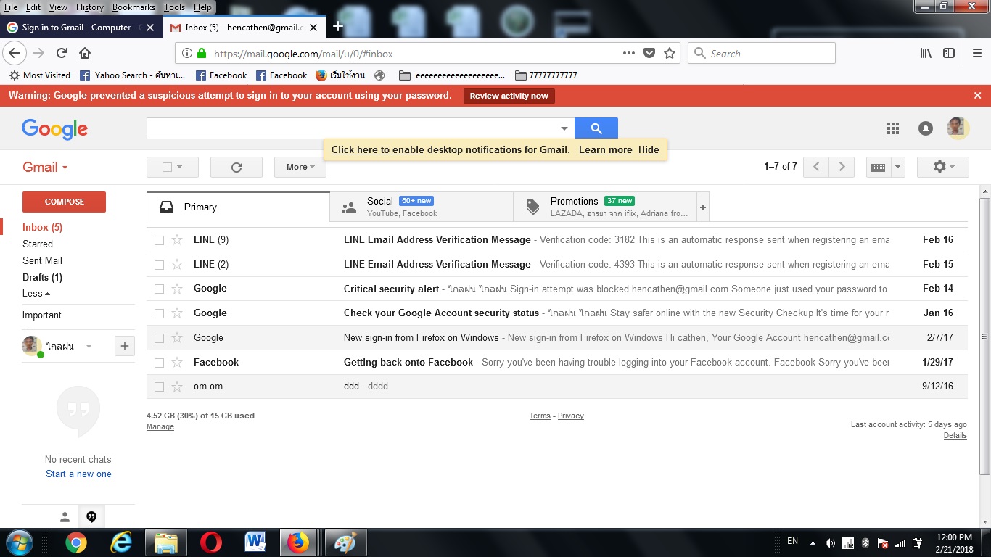Image resolution: width=991 pixels, height=557 pixels.
Task: Open the More actions dropdown
Action: [x=300, y=167]
